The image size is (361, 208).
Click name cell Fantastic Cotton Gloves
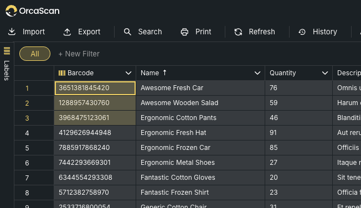(200, 178)
